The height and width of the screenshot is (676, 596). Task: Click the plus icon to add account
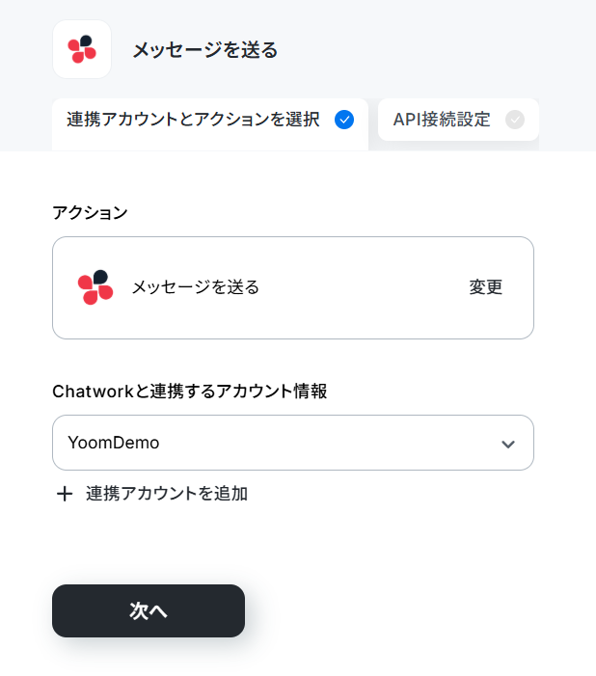(65, 494)
